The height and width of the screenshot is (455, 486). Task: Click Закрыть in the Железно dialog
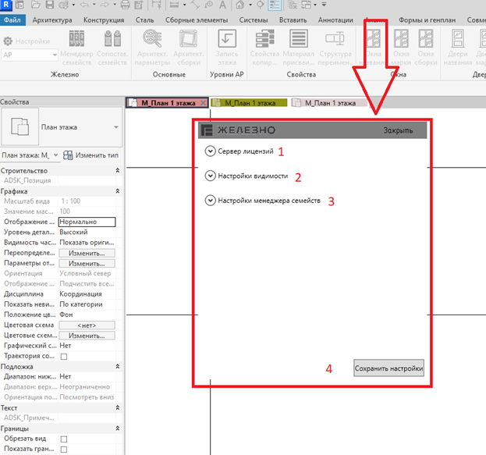tap(398, 130)
